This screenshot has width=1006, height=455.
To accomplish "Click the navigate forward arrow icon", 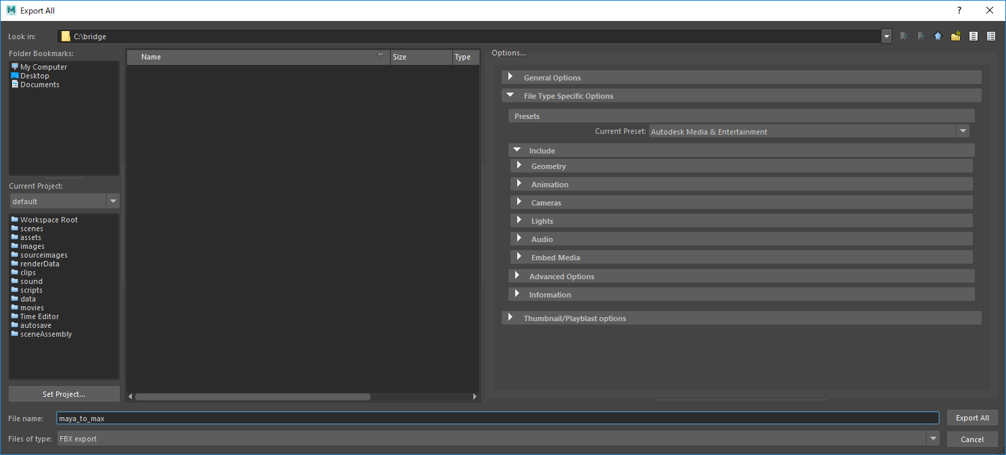I will click(x=921, y=37).
